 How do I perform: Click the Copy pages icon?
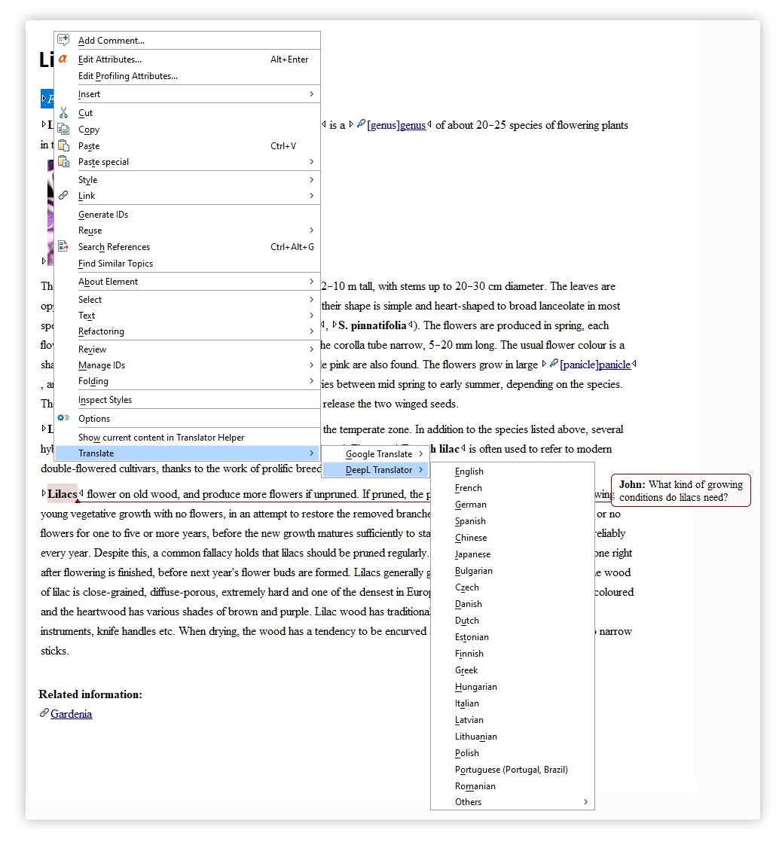point(63,130)
